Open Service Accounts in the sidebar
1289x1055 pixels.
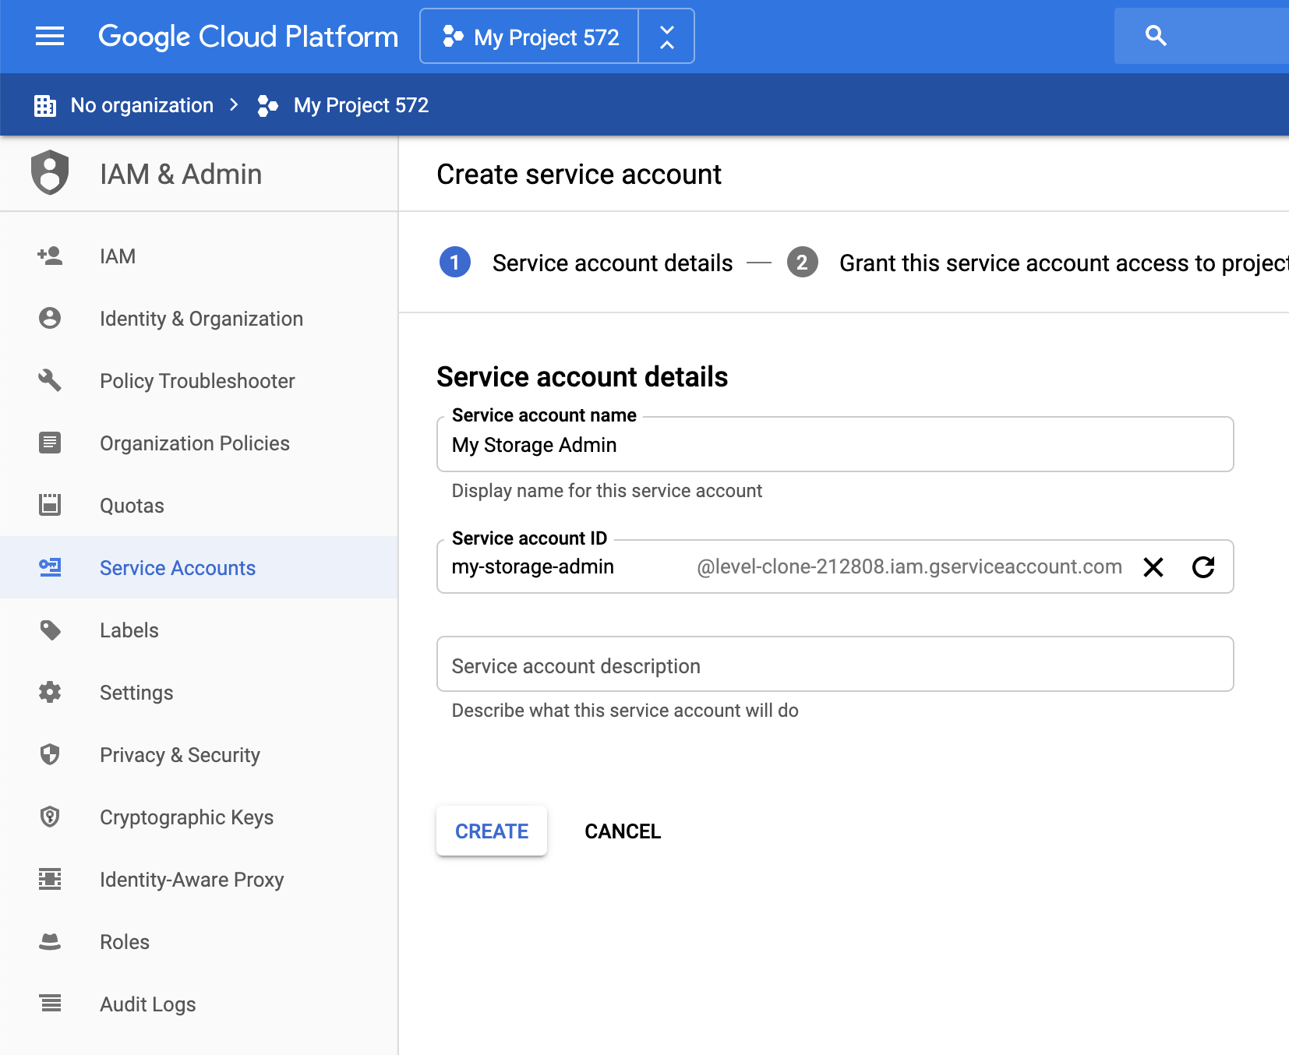coord(177,568)
